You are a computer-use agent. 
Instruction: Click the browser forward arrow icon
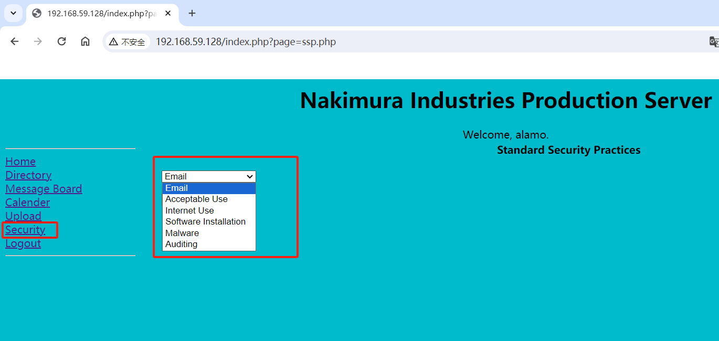[x=38, y=41]
